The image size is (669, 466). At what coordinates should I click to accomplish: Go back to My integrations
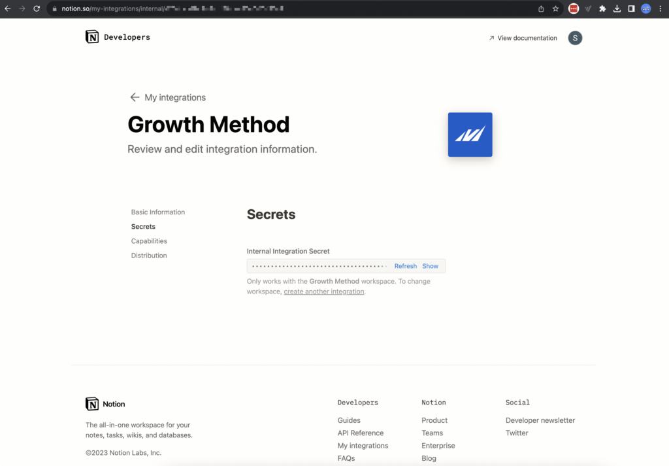[175, 97]
